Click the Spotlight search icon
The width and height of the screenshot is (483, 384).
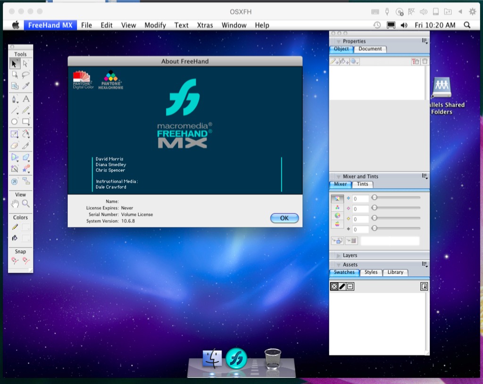pos(467,25)
